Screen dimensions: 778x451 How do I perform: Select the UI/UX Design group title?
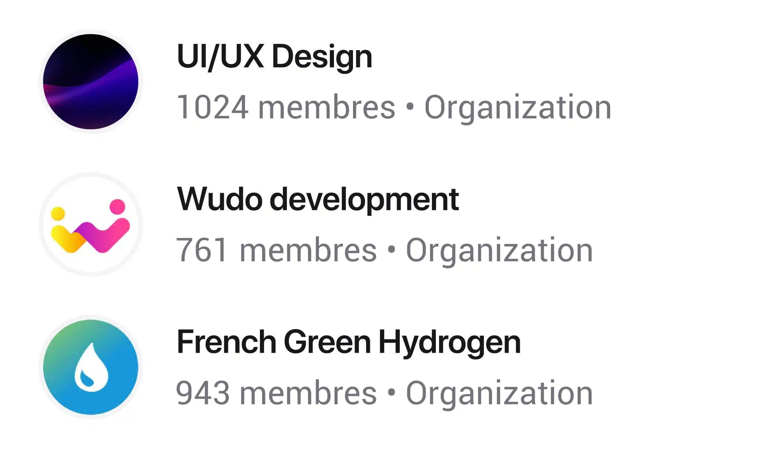coord(274,56)
